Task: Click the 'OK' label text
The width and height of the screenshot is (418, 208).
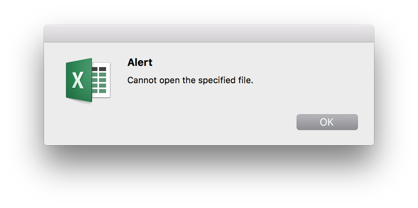Action: (x=327, y=122)
